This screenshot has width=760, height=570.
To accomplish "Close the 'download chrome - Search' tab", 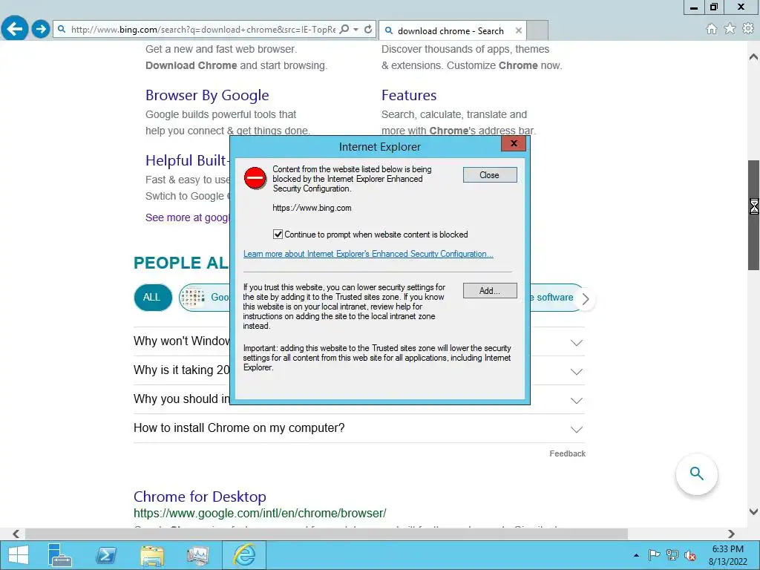I will click(x=519, y=30).
